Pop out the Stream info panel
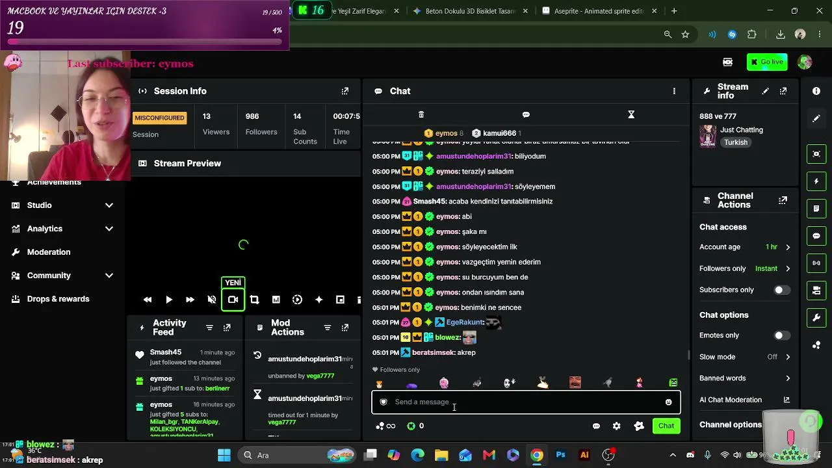Screen dimensions: 832x468 pos(783,91)
